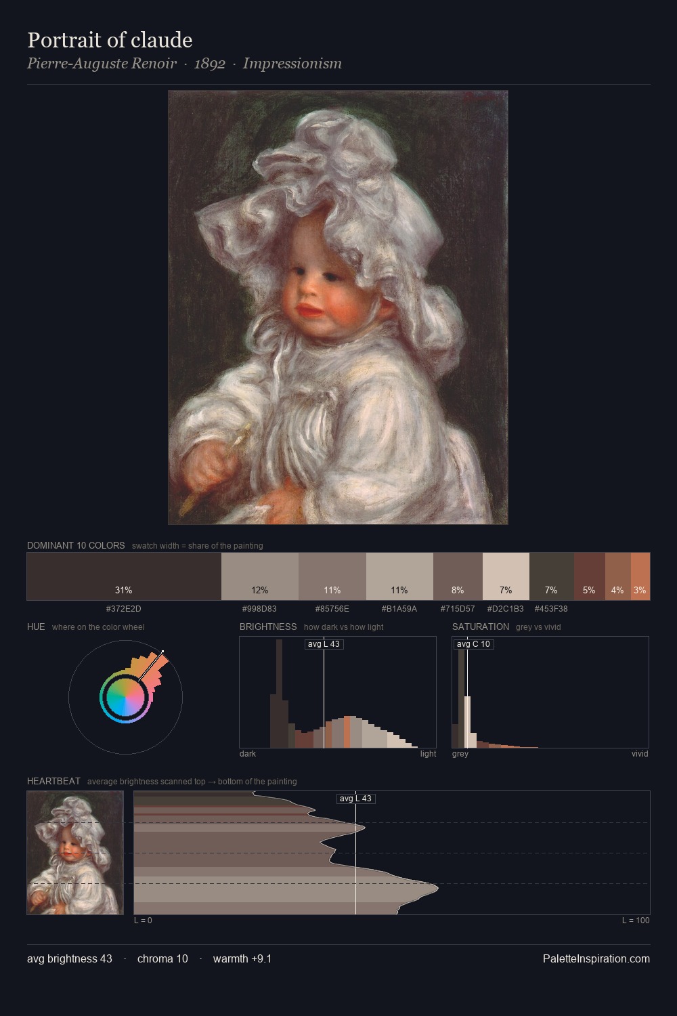
Task: Click the HEARTBEAT section heading
Action: (53, 782)
